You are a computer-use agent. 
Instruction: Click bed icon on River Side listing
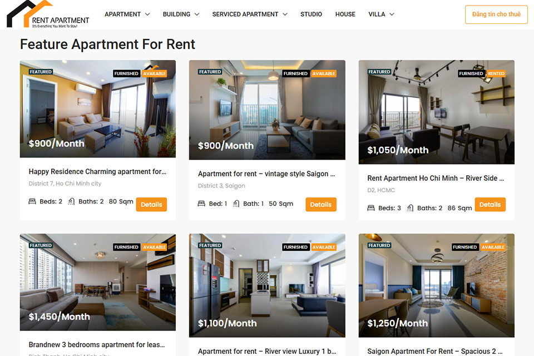click(371, 208)
